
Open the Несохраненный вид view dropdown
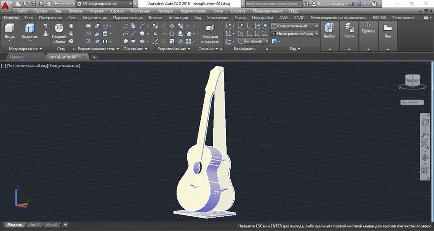[295, 33]
